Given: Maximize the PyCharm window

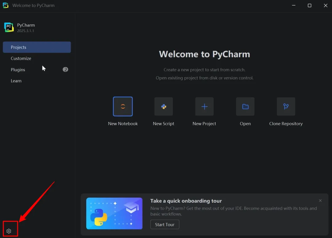Looking at the screenshot, I should click(310, 5).
